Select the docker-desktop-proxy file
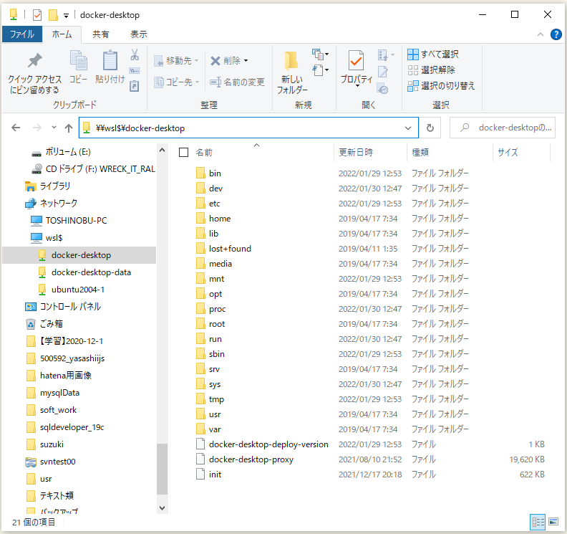 click(x=251, y=459)
